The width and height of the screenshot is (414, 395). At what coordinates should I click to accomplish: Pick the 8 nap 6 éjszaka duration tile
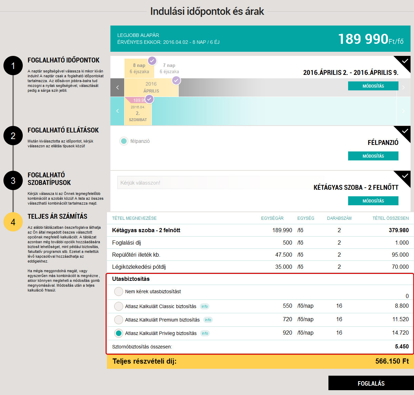[139, 68]
